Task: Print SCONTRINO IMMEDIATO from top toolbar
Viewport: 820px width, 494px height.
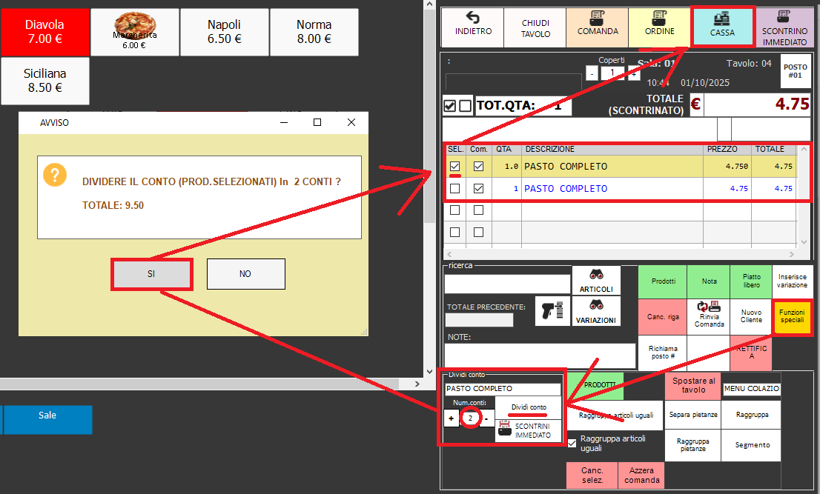Action: (784, 27)
